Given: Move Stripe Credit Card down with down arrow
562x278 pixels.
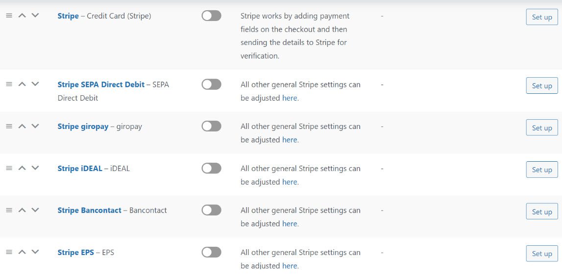Looking at the screenshot, I should [x=35, y=16].
